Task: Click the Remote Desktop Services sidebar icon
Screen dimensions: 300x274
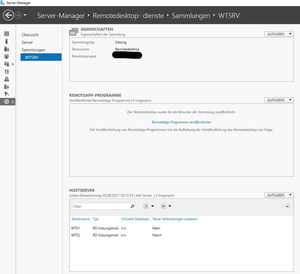Action: pyautogui.click(x=7, y=102)
